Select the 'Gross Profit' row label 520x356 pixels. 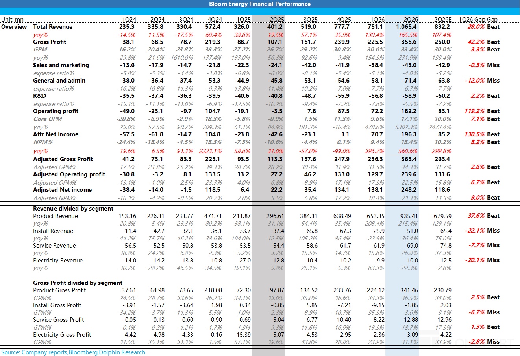[50, 42]
